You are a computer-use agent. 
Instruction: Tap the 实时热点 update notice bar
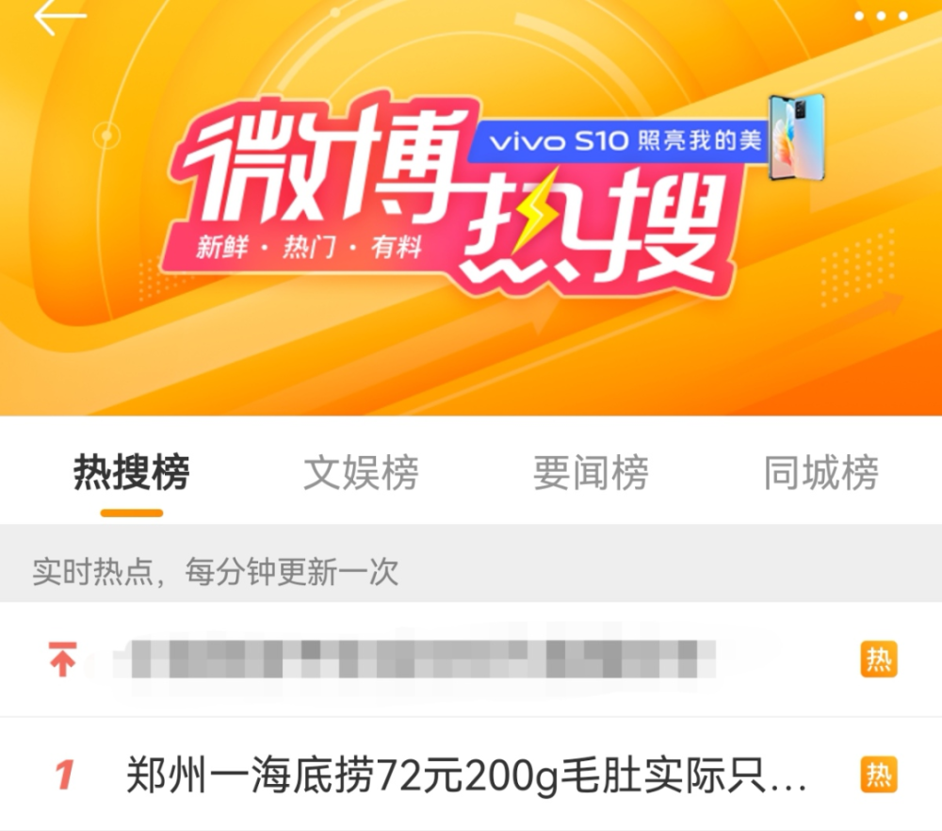pyautogui.click(x=471, y=563)
